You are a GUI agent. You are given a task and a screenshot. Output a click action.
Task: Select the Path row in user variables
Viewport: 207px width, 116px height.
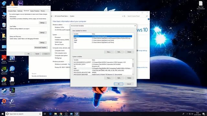point(103,38)
